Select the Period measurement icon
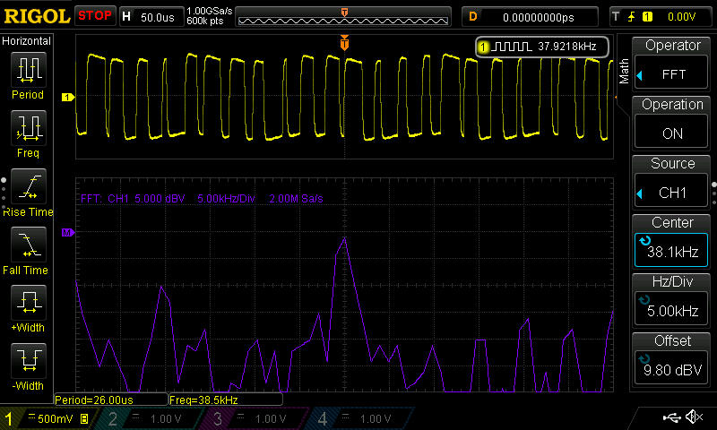Image resolution: width=717 pixels, height=430 pixels. (28, 69)
